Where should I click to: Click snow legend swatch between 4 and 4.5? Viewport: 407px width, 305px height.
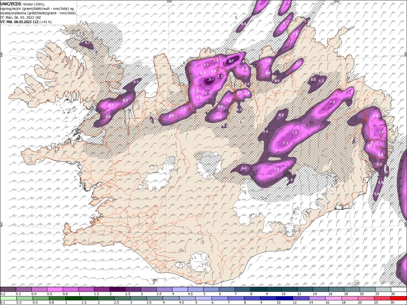(179, 289)
